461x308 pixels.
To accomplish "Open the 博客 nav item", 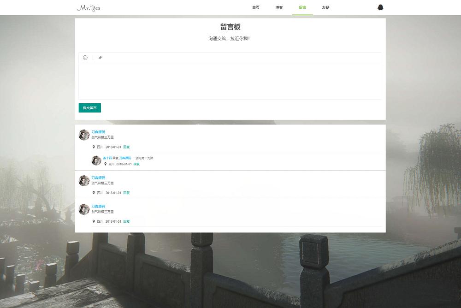I will pos(279,7).
